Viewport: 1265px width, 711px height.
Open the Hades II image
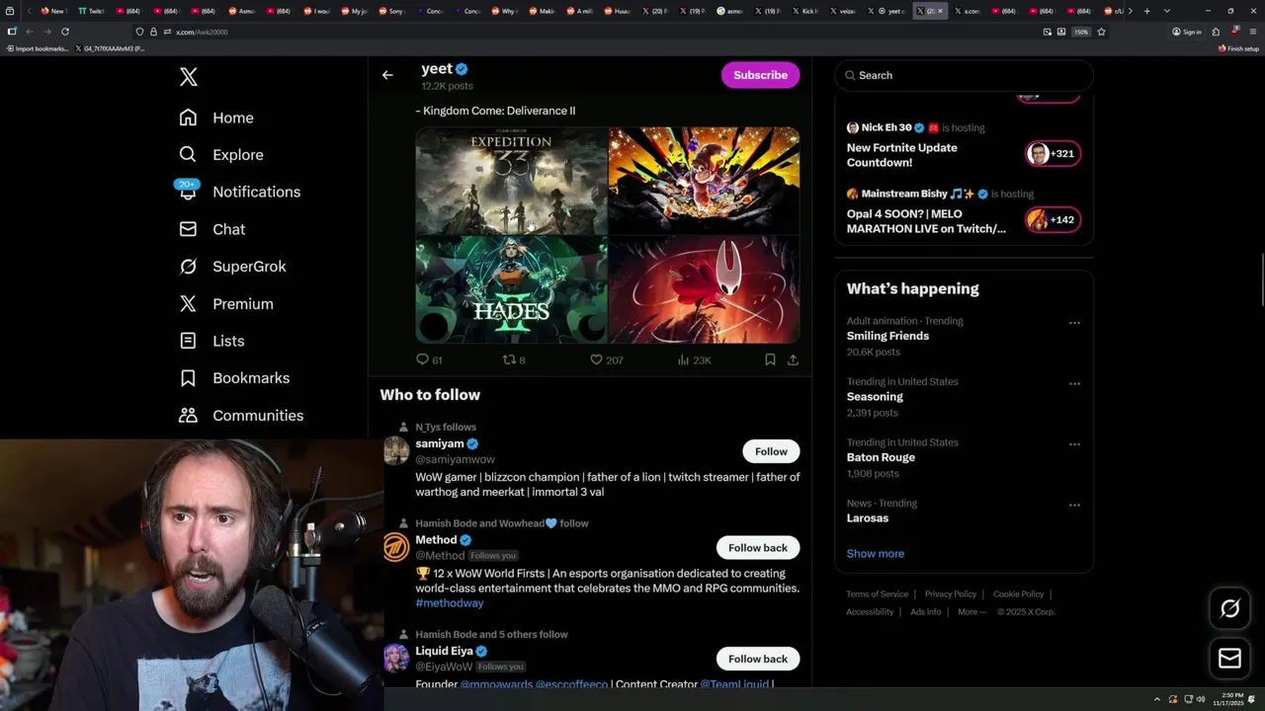[x=511, y=289]
